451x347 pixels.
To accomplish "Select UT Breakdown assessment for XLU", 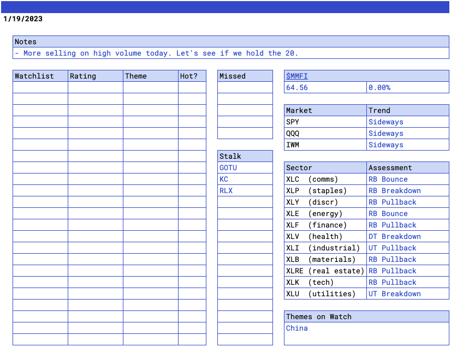I will [408, 294].
